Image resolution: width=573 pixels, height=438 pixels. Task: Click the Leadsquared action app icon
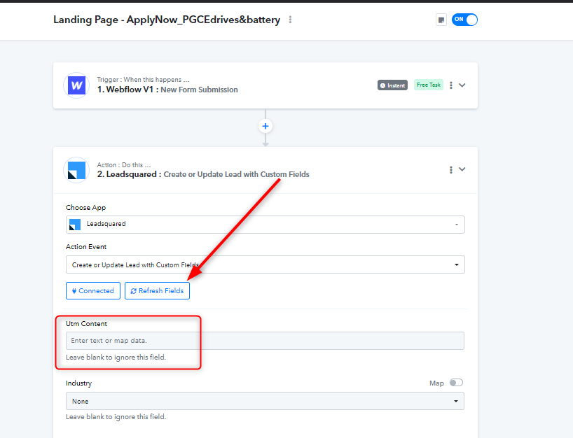(x=76, y=170)
